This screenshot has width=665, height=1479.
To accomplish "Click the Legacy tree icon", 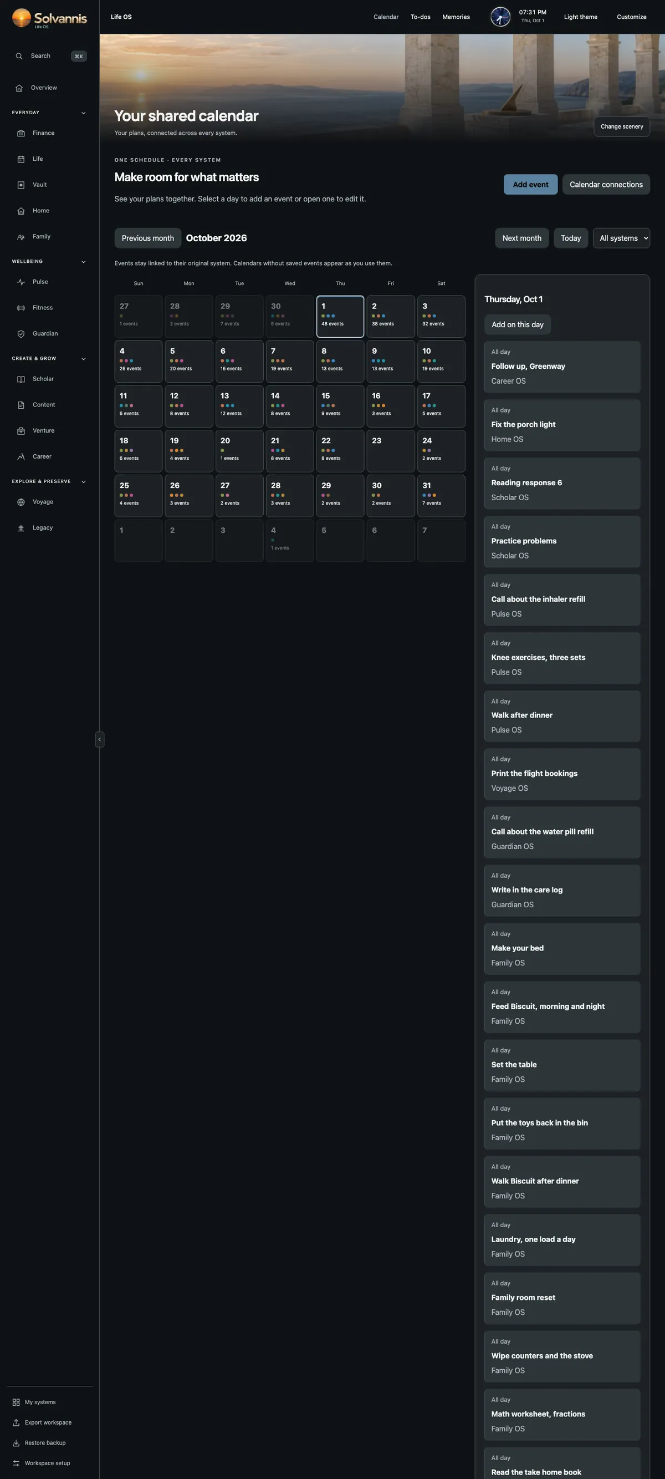I will click(x=21, y=527).
